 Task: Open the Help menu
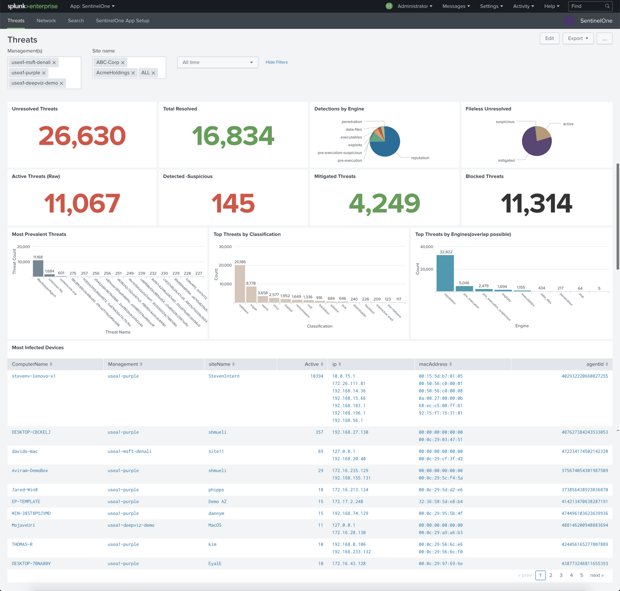click(552, 6)
